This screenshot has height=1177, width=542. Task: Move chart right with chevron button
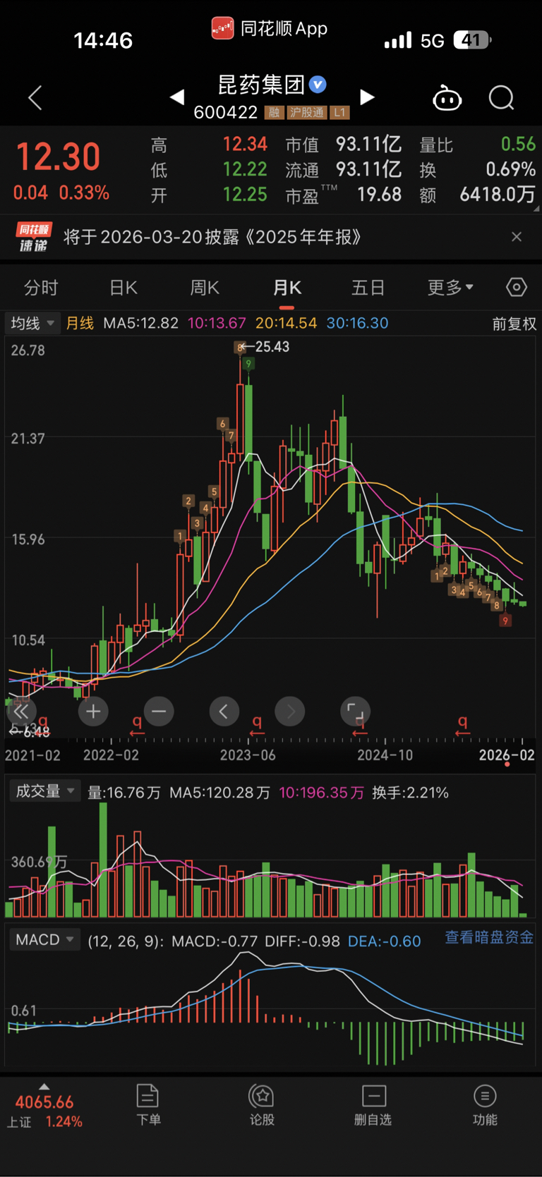point(290,712)
